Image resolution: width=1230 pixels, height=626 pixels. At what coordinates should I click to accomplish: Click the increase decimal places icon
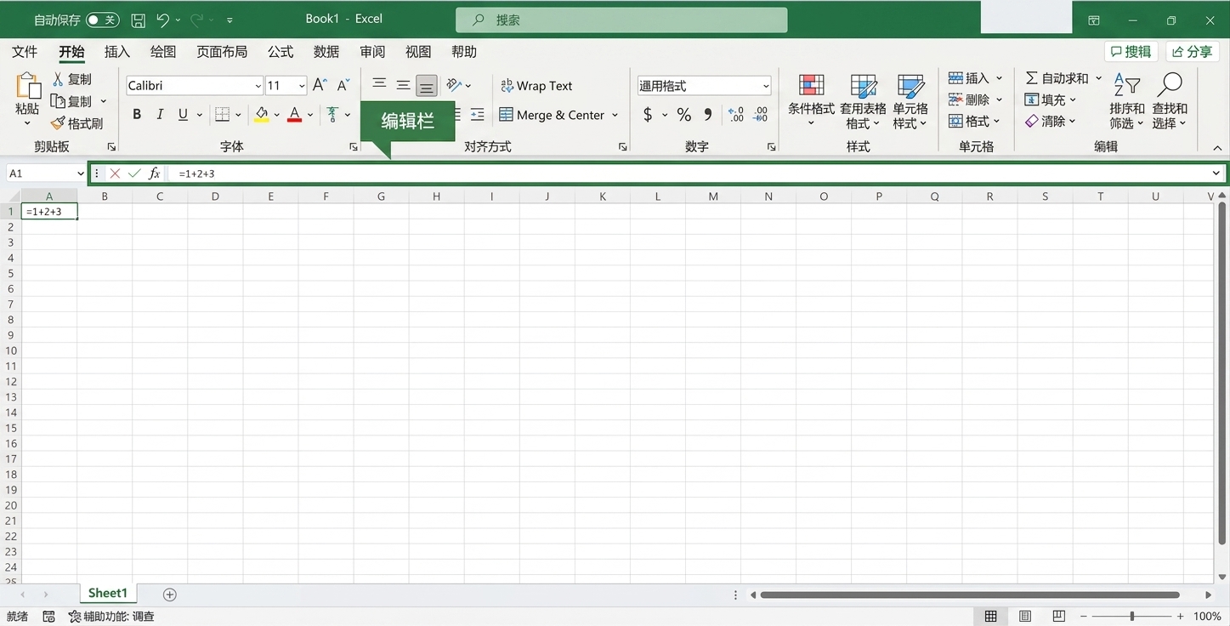coord(736,114)
